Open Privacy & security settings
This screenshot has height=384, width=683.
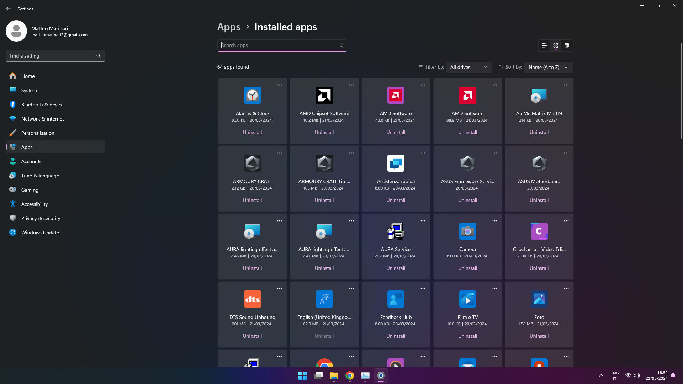pos(55,218)
